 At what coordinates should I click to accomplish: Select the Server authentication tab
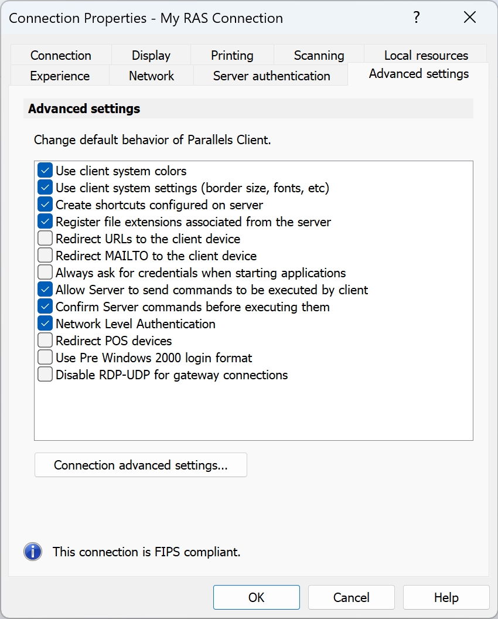tap(271, 76)
